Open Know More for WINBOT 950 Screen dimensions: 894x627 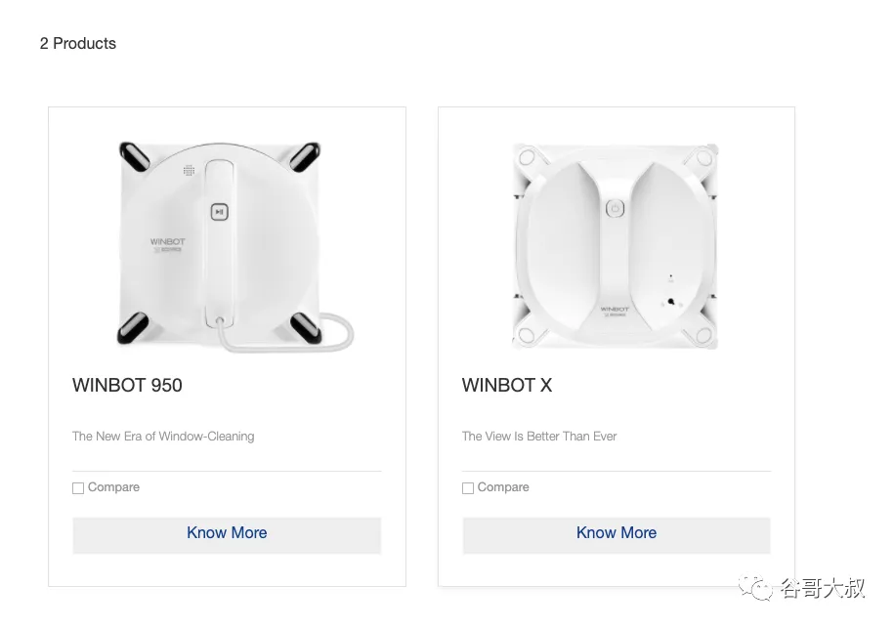pyautogui.click(x=227, y=534)
